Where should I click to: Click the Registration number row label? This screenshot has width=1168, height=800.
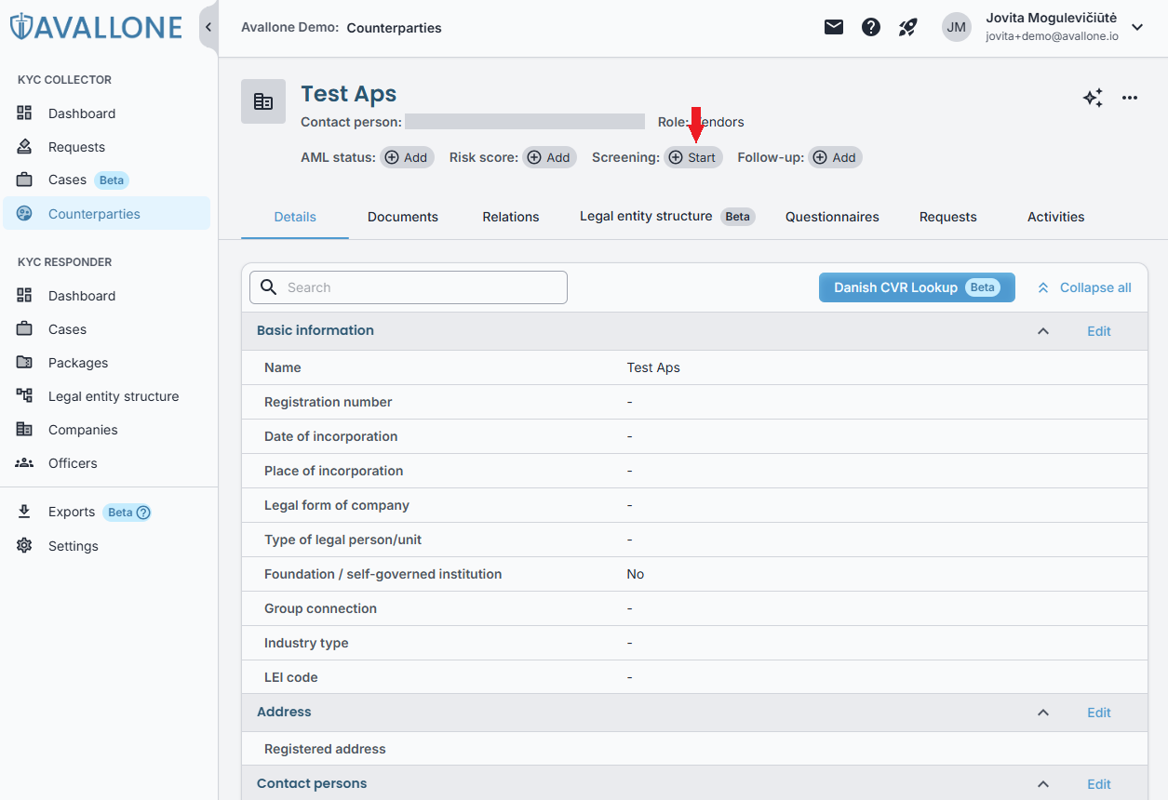click(329, 402)
